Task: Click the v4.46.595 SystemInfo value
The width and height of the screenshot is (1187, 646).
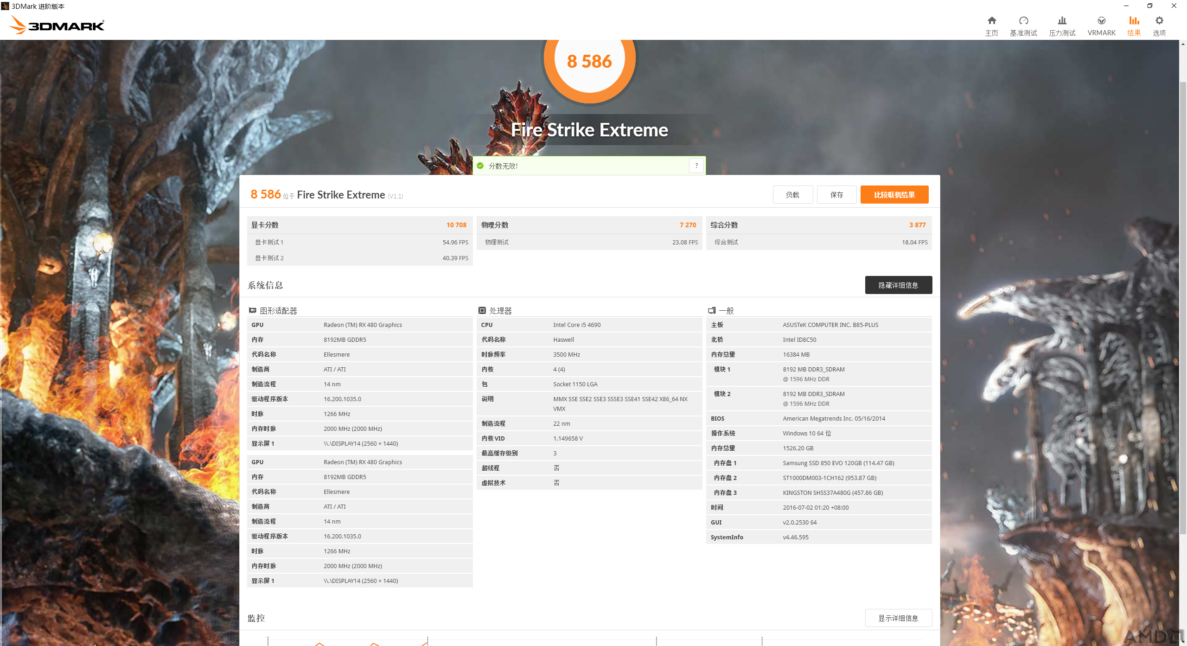Action: 796,537
